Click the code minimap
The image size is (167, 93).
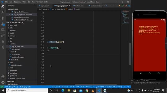pyautogui.click(x=125, y=18)
